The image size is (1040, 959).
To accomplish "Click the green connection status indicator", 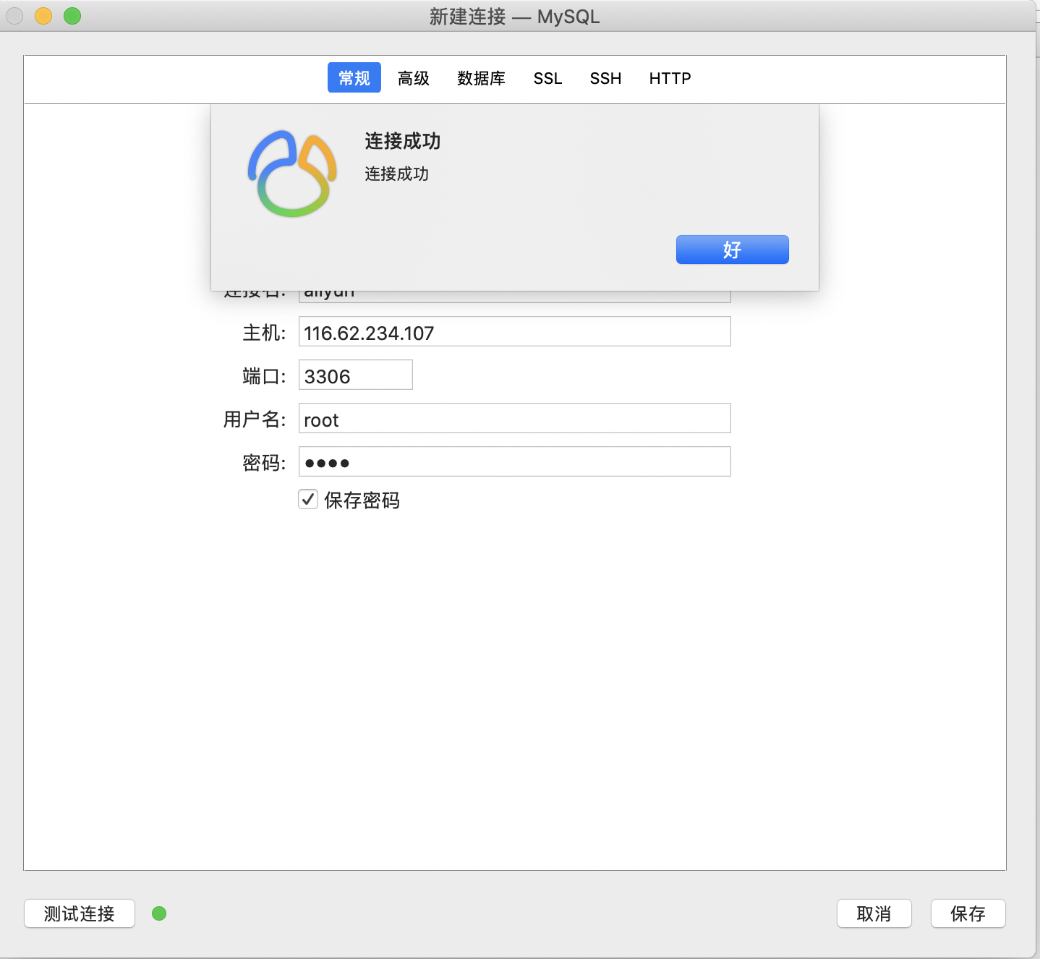I will pyautogui.click(x=159, y=913).
